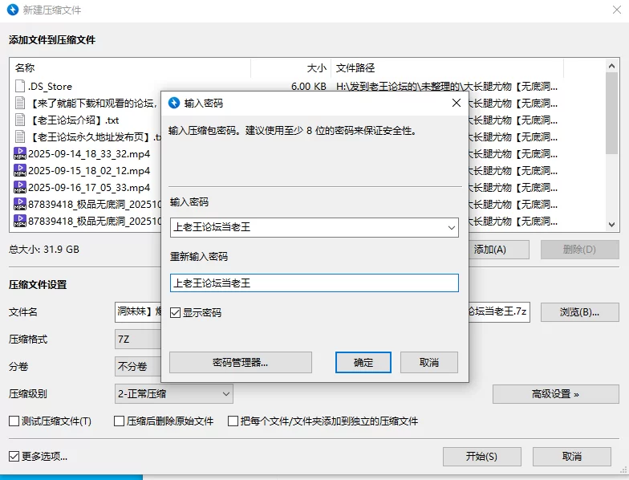
Task: Open the 密码管理器... button
Action: tap(240, 363)
